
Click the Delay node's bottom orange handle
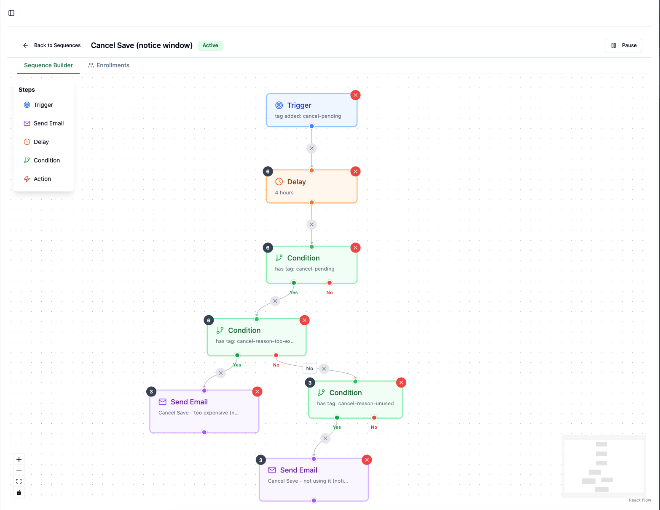312,202
